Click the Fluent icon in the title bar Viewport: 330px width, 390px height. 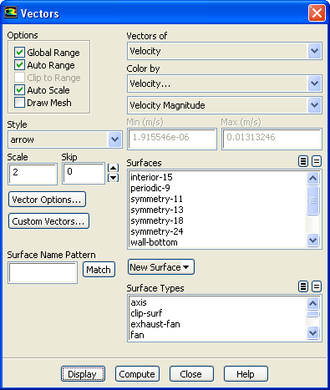(x=11, y=13)
